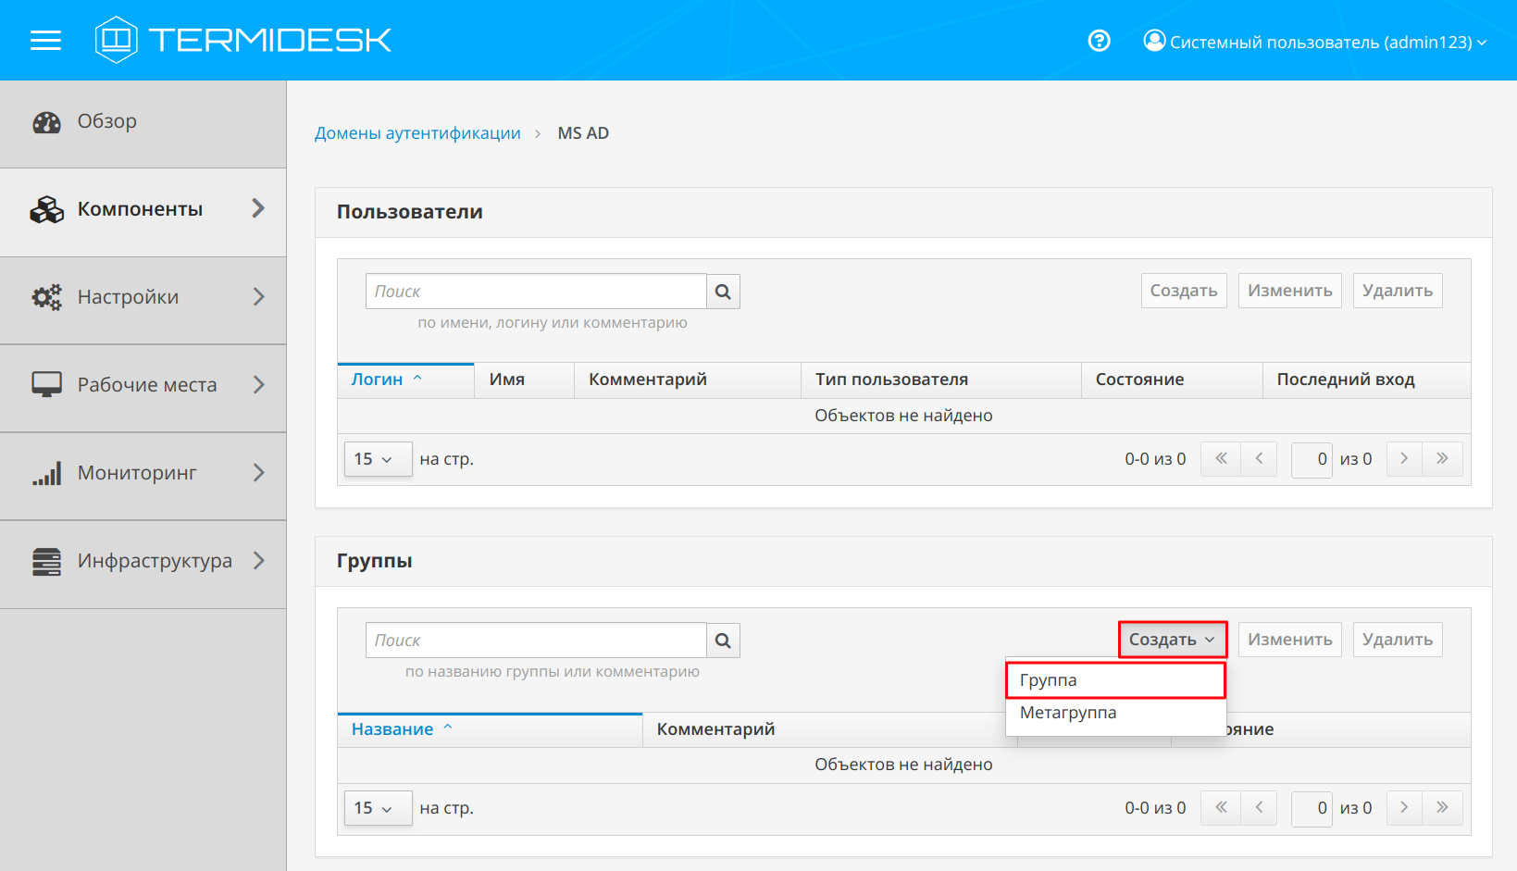Click the search icon in Users panel

point(723,292)
